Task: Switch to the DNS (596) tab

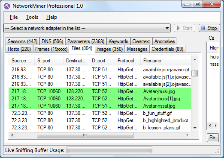Action: click(52, 41)
